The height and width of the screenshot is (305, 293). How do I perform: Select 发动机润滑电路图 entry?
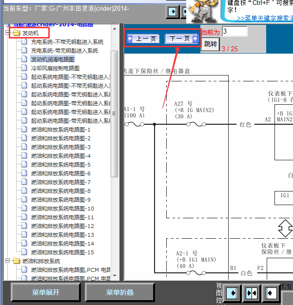pyautogui.click(x=53, y=59)
